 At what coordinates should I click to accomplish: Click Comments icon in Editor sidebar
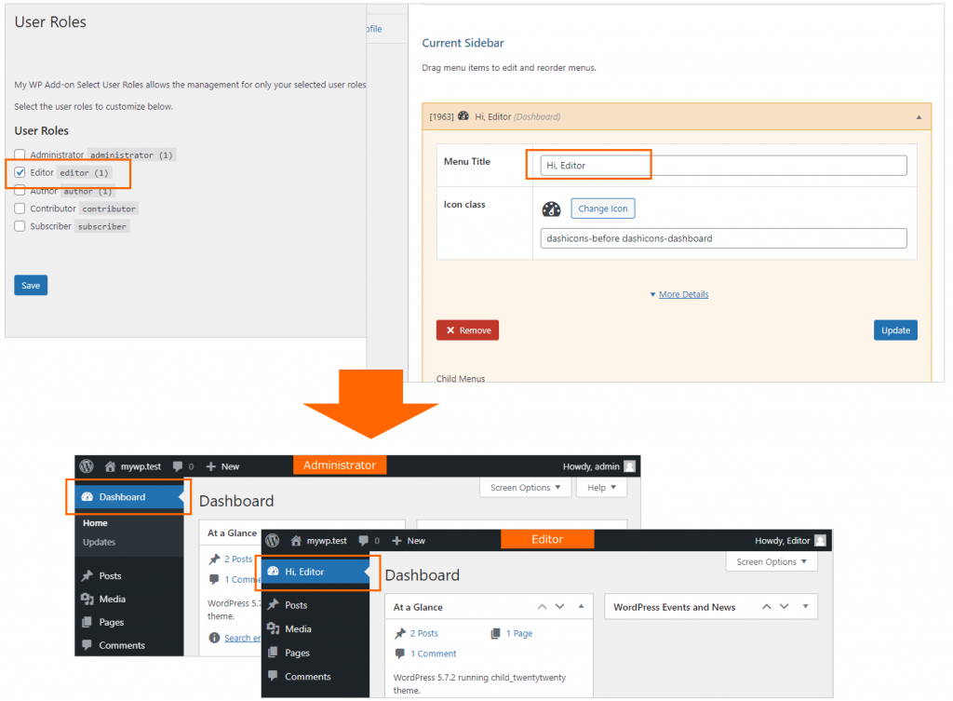point(274,676)
